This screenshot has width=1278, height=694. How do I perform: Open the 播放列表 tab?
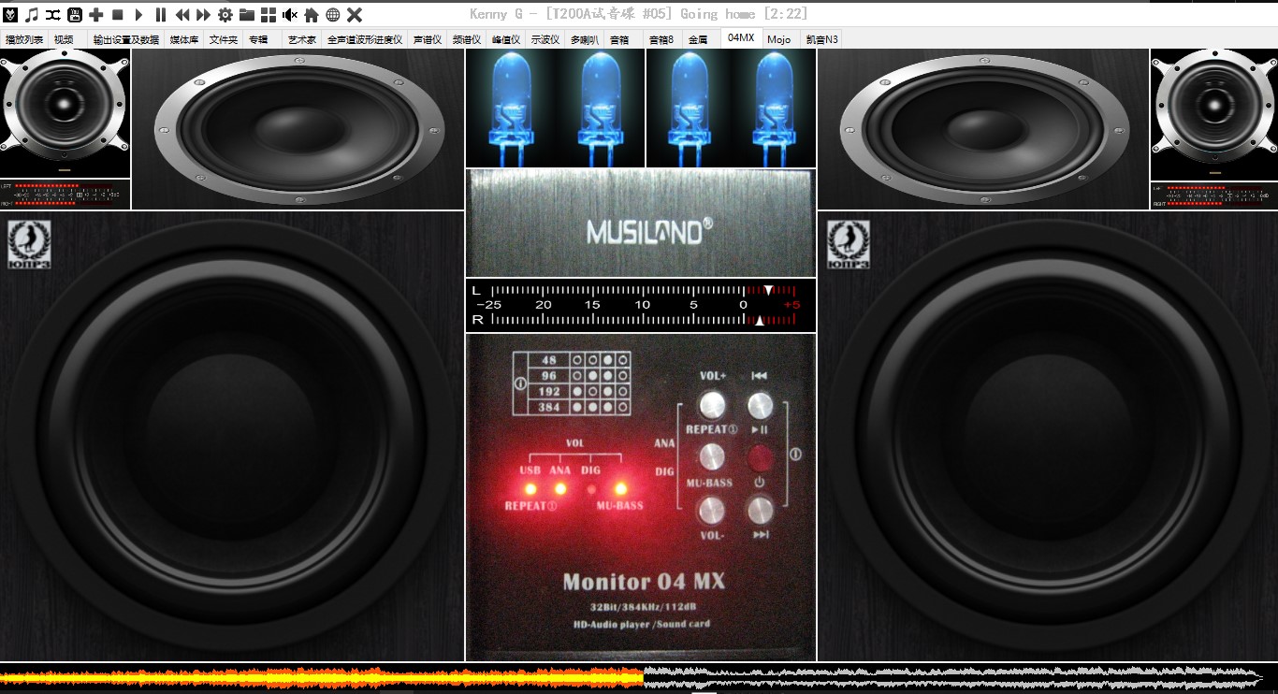24,39
